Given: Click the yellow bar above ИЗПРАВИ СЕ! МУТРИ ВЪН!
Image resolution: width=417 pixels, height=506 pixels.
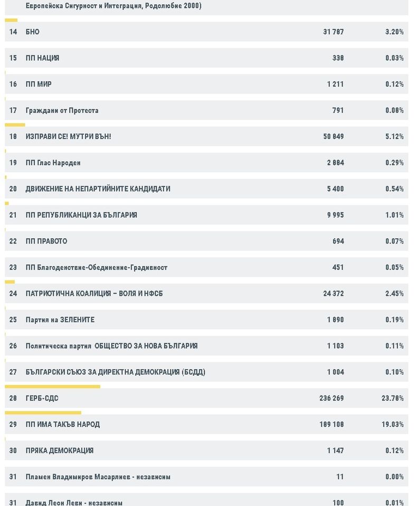Looking at the screenshot, I should (x=15, y=125).
